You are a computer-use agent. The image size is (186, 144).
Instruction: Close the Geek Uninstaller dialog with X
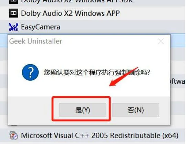161,41
